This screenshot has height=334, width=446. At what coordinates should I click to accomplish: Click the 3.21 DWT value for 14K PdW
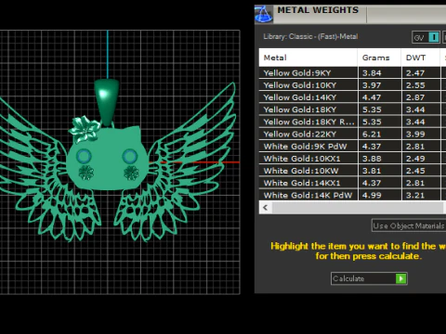[x=415, y=195]
